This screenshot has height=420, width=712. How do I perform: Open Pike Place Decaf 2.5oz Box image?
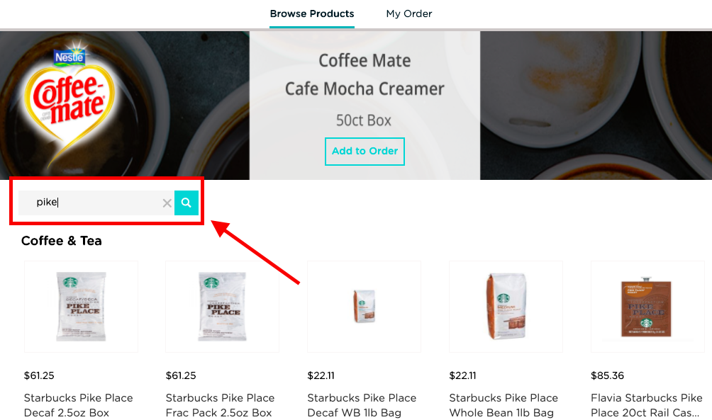pos(82,307)
